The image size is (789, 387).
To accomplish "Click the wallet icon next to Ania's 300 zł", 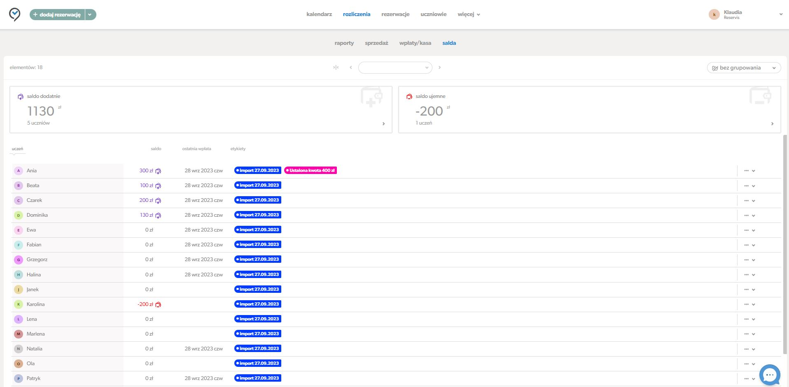I will tap(158, 171).
